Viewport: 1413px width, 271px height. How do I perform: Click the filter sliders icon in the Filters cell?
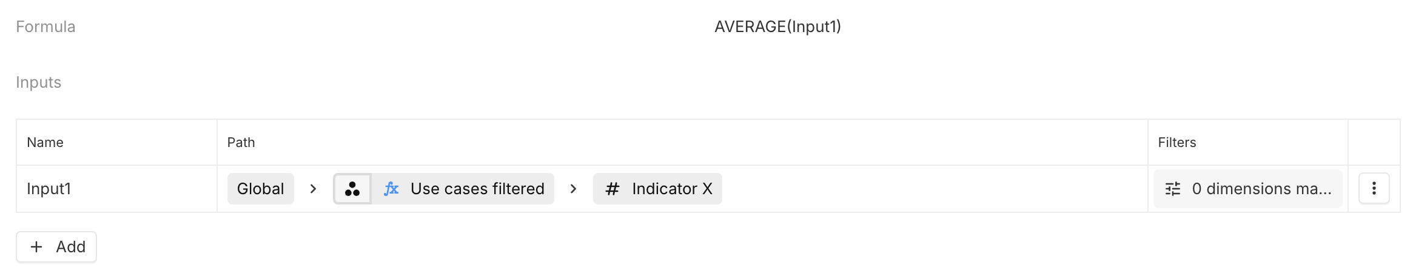point(1173,189)
